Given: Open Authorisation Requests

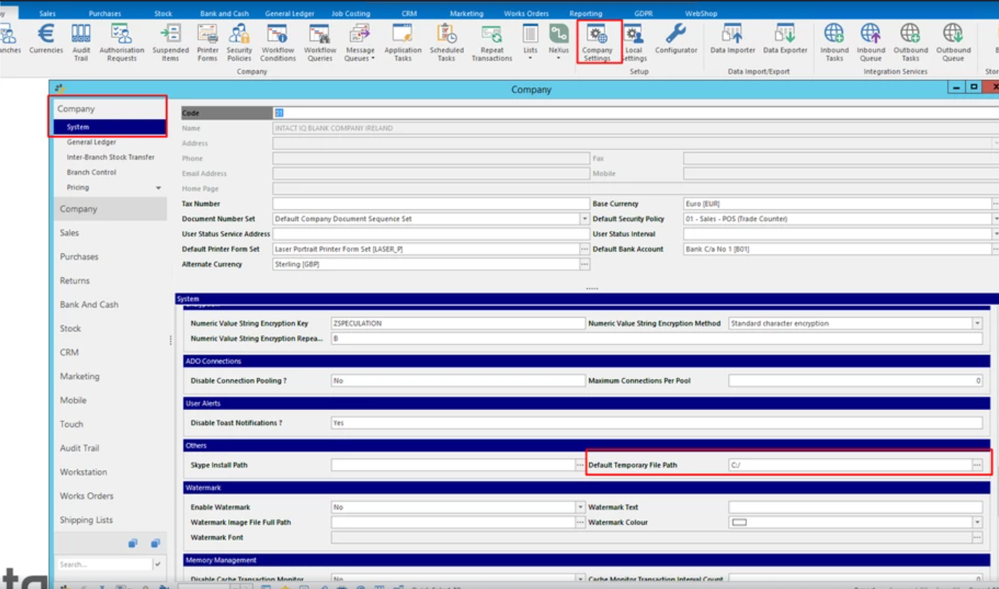Looking at the screenshot, I should pos(121,40).
